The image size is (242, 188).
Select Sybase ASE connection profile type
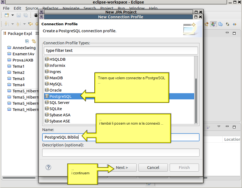coord(119,121)
